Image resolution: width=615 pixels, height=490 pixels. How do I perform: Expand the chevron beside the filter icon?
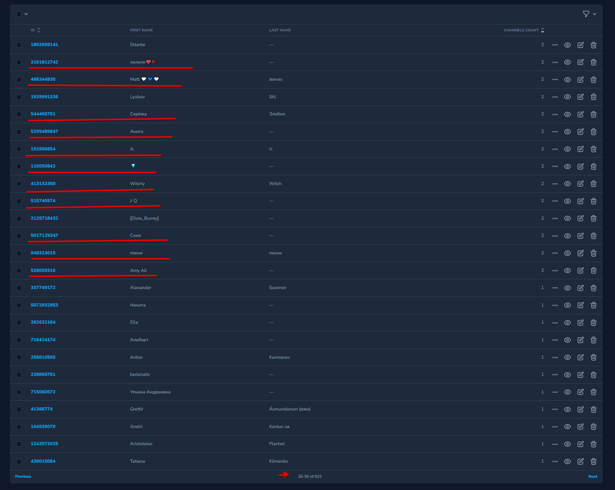point(595,13)
